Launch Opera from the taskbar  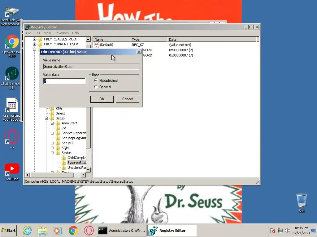pyautogui.click(x=89, y=231)
